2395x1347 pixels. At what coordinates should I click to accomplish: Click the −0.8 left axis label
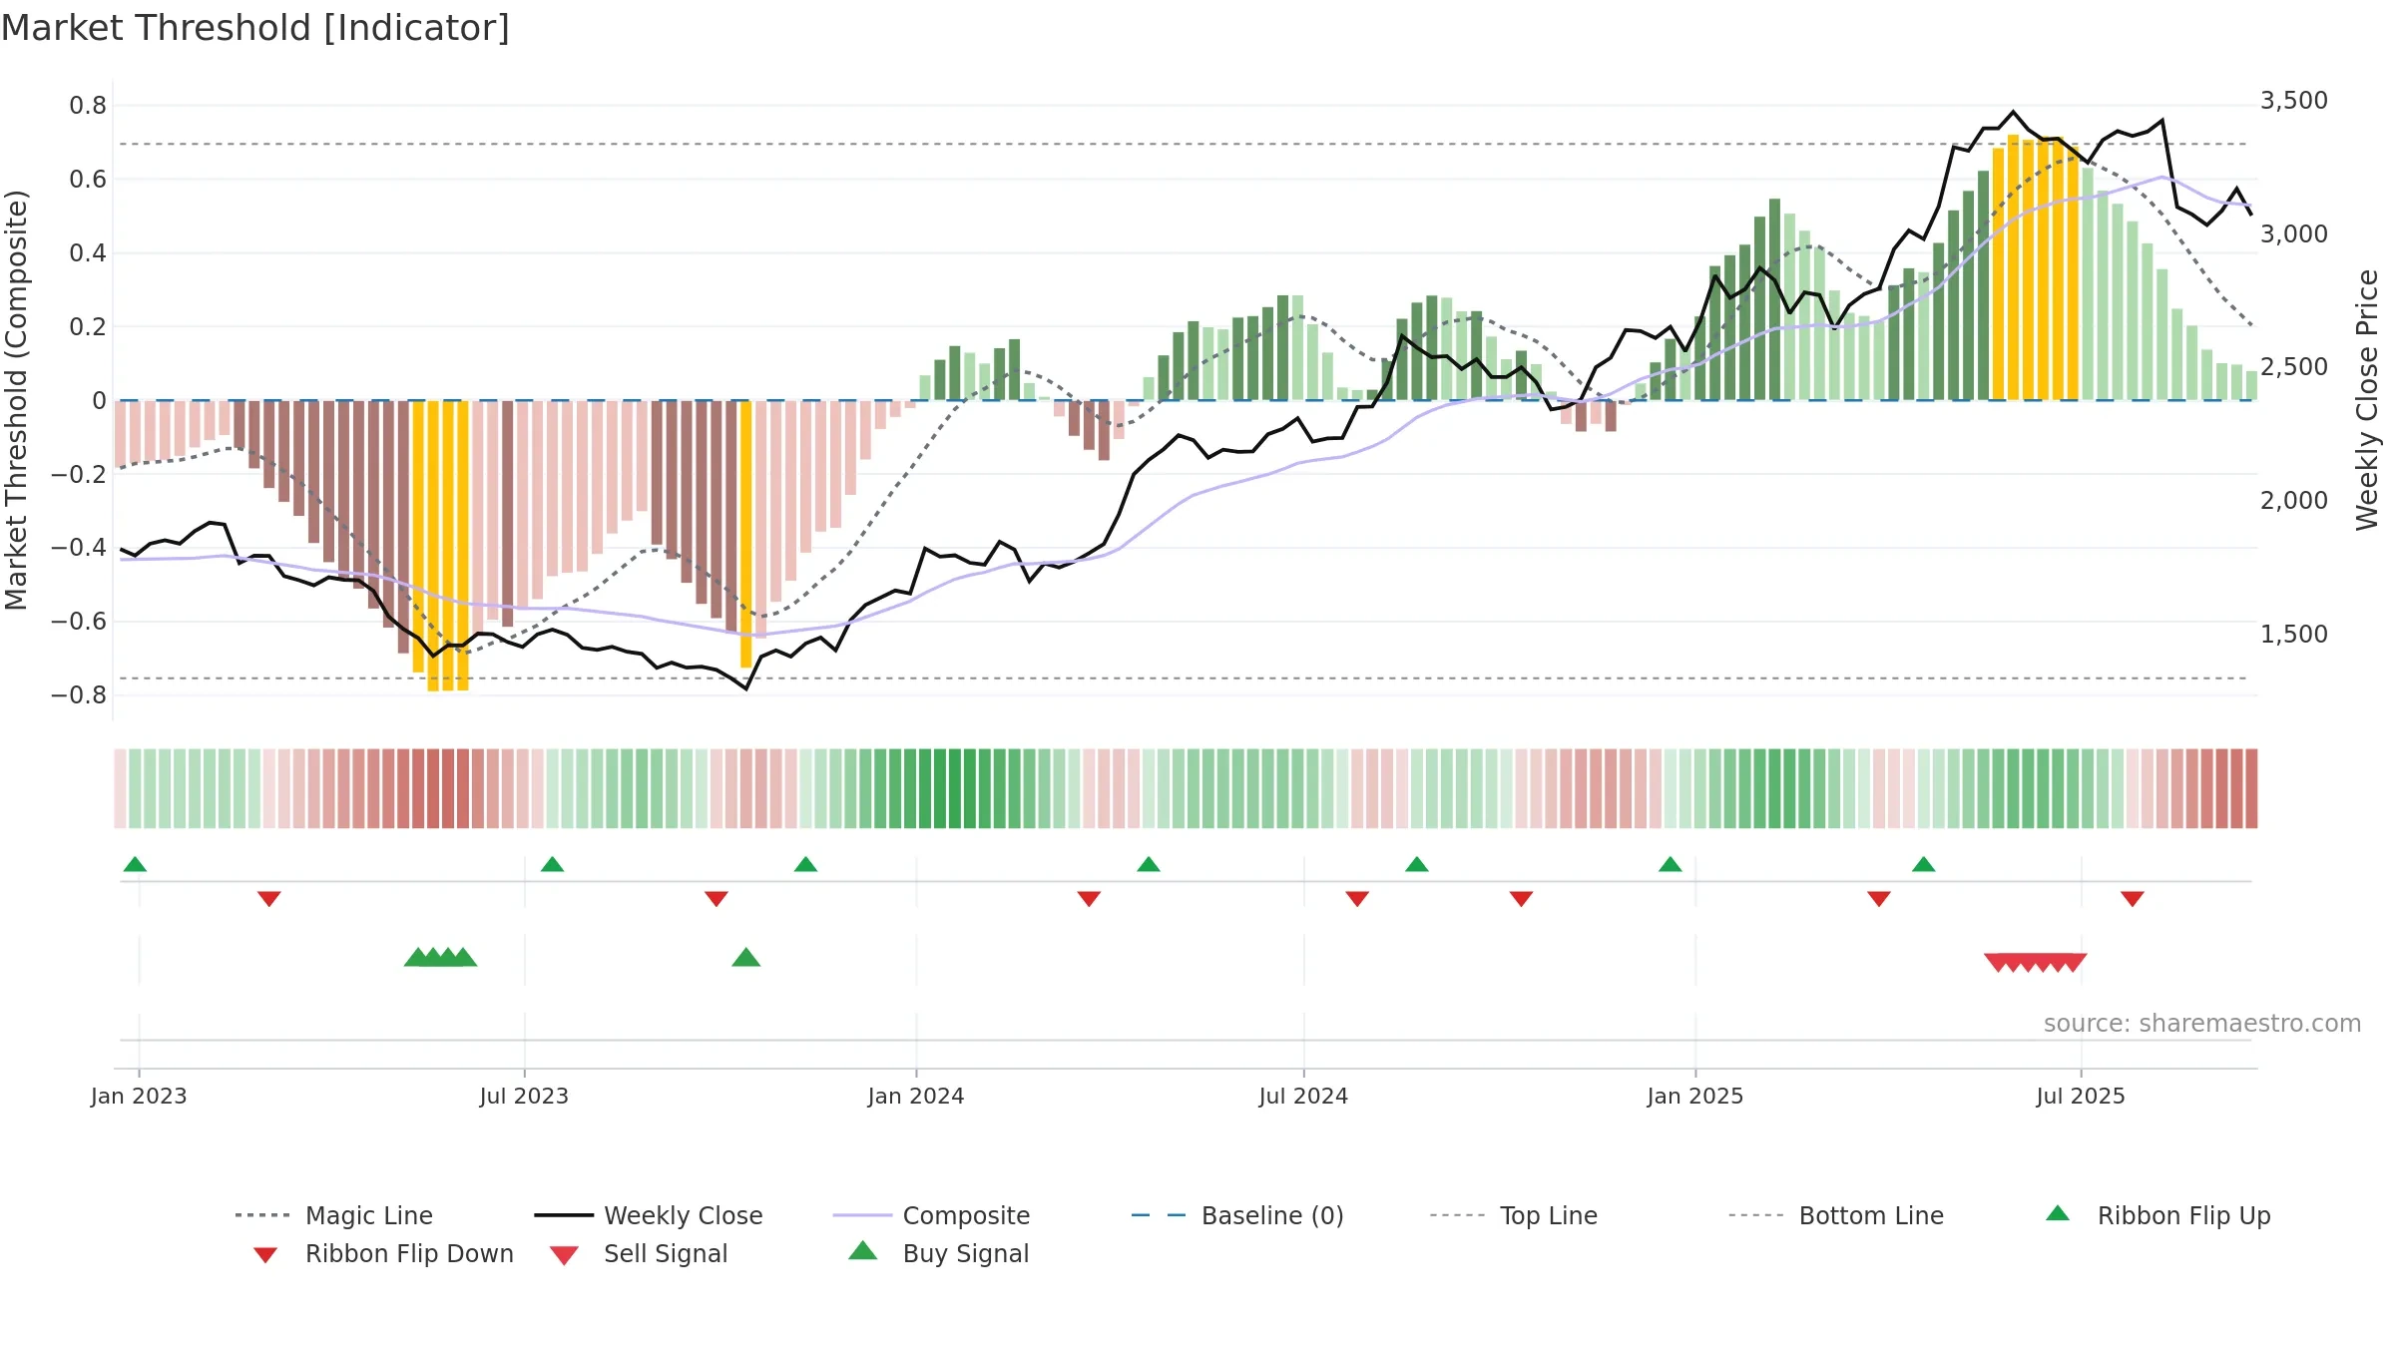point(79,694)
